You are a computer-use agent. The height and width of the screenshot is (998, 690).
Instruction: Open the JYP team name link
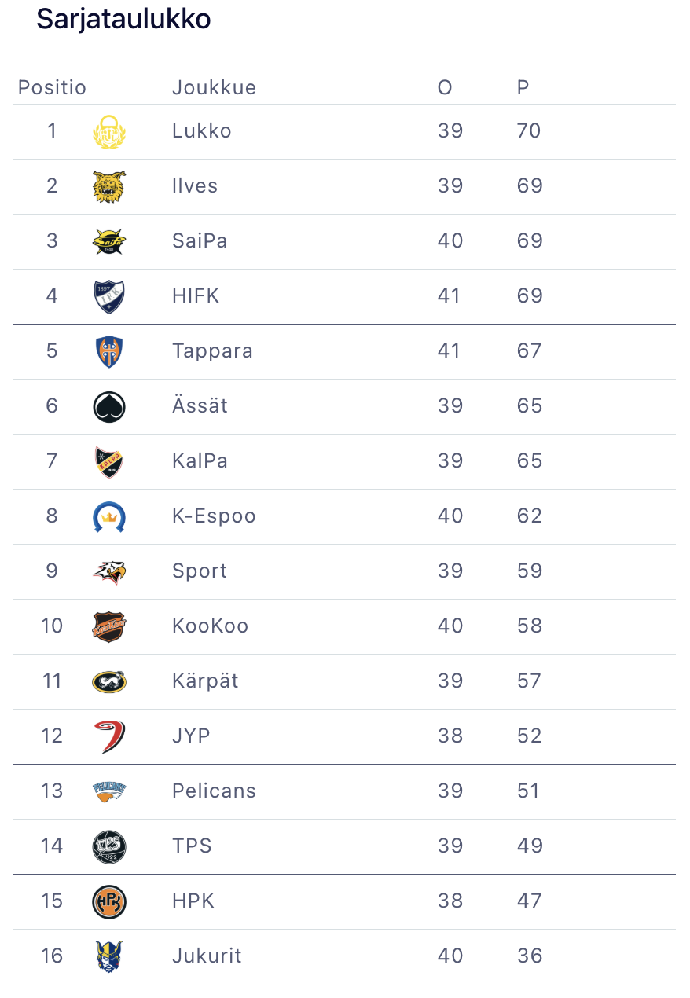pyautogui.click(x=191, y=736)
